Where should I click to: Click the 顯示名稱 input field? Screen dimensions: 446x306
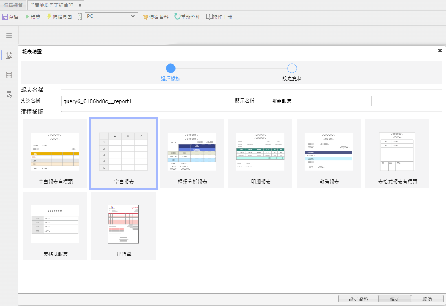(x=321, y=101)
